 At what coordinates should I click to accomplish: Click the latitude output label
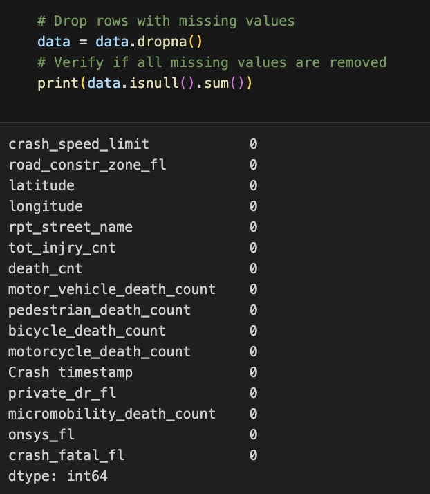coord(41,185)
